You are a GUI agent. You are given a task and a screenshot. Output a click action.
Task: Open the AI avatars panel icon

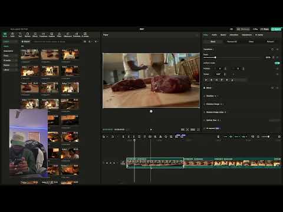(x=85, y=35)
